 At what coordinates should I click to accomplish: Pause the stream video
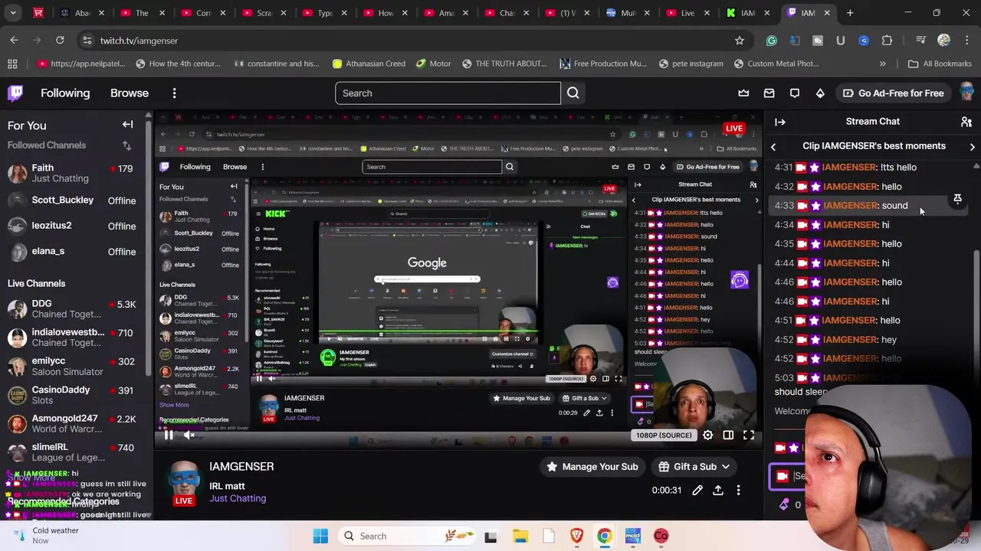pyautogui.click(x=168, y=435)
